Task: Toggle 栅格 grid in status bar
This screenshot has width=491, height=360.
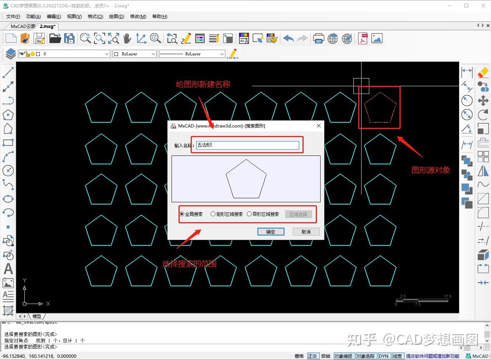Action: 299,356
